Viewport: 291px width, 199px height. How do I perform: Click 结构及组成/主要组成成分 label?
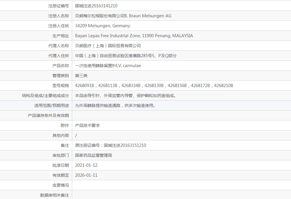pyautogui.click(x=45, y=96)
